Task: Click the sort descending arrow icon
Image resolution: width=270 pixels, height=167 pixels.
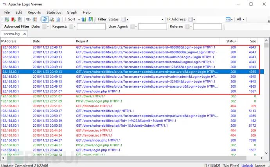Action: point(90,19)
